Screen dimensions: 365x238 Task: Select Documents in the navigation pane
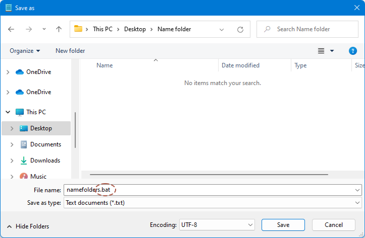tap(45, 144)
